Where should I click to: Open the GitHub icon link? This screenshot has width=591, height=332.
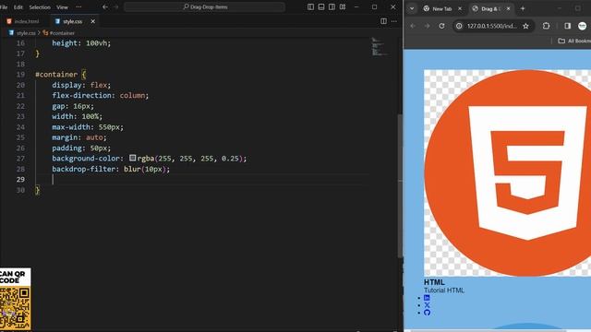click(427, 313)
